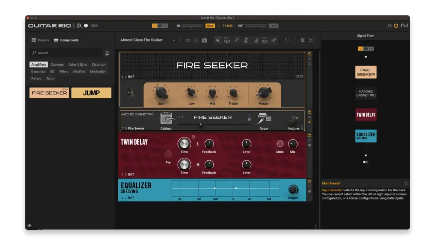Toggle the Limit button
This screenshot has width=435, height=245.
click(274, 26)
